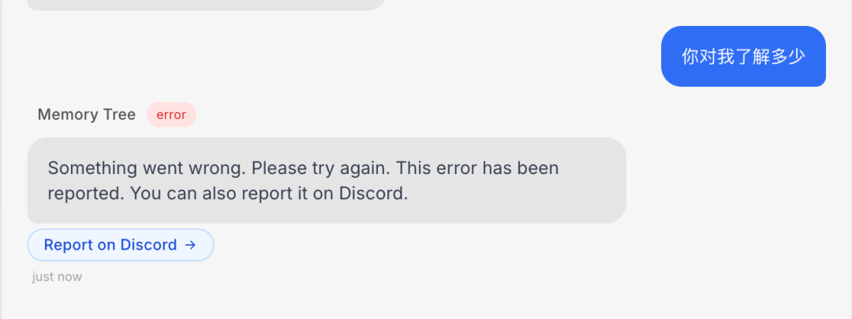Screen dimensions: 852x319
Task: Click the word Report in the Discord button
Action: (x=68, y=245)
